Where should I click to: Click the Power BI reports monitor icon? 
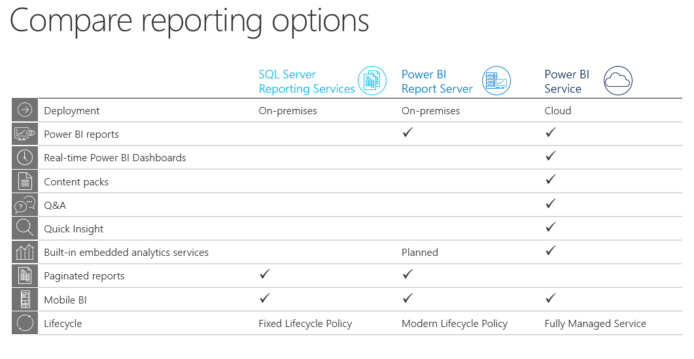point(25,134)
